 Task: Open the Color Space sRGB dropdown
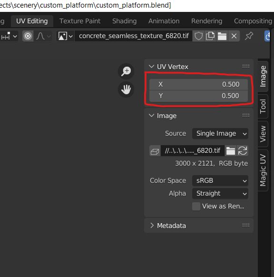tap(220, 181)
